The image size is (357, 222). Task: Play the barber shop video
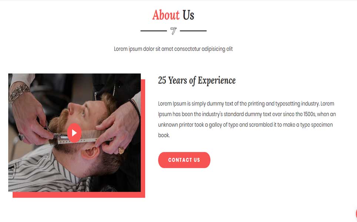(74, 133)
